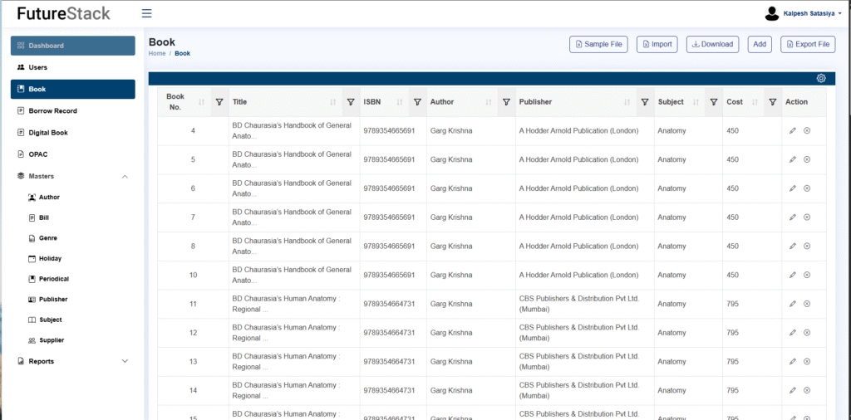
Task: Edit book number 10 with pencil icon
Action: pos(792,275)
